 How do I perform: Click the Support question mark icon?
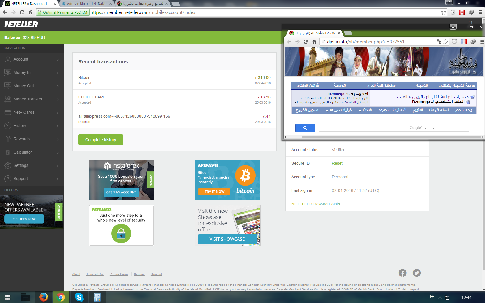pos(8,179)
